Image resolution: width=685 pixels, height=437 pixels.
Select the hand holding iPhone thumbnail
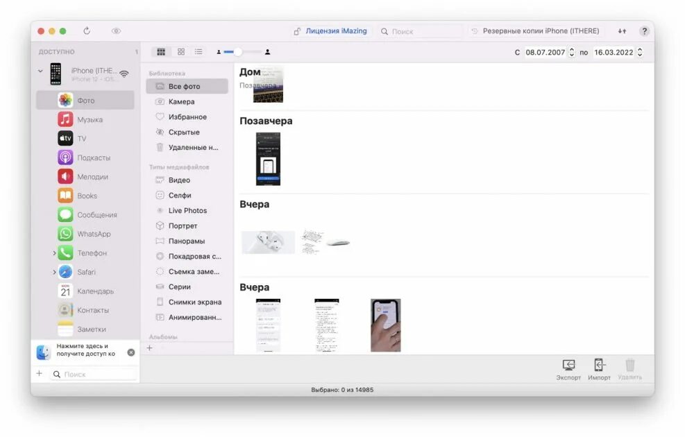385,325
